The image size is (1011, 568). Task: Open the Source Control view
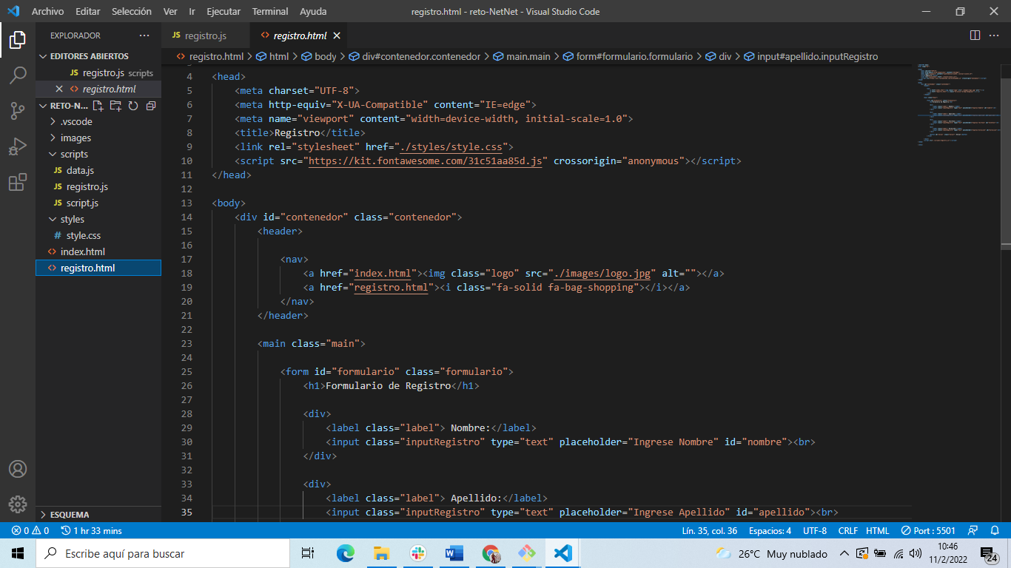point(18,111)
